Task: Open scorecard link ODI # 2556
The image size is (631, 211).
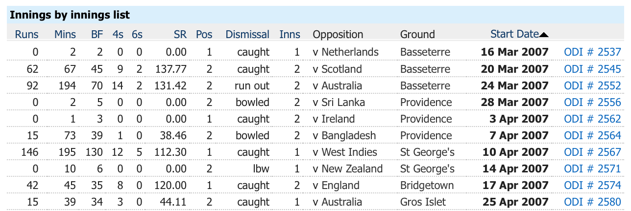Action: coord(593,102)
